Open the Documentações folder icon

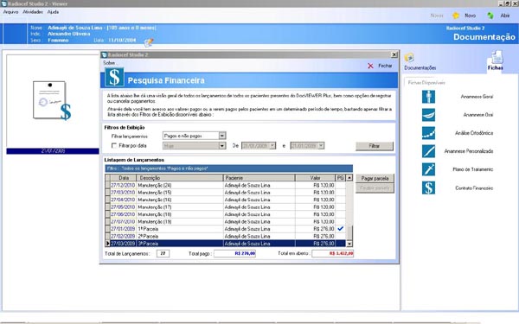(x=409, y=58)
